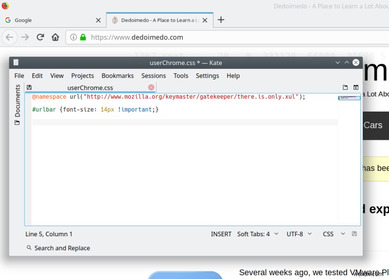
Task: Reload the page in Firefox
Action: click(40, 37)
